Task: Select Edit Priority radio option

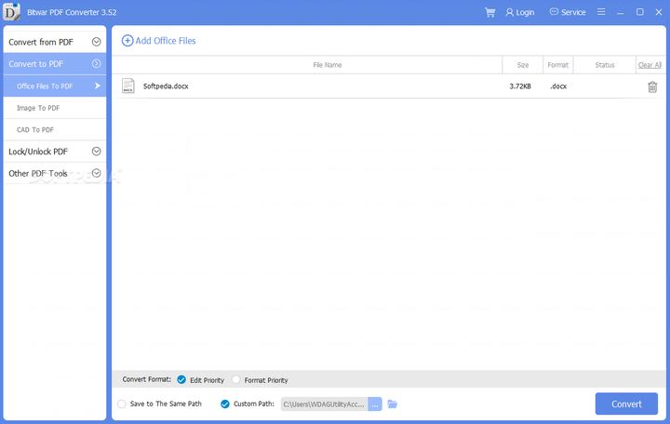Action: pos(181,379)
